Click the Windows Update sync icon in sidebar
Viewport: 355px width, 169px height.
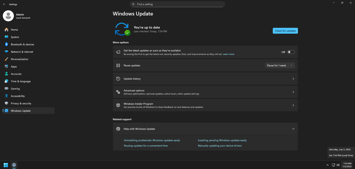tap(6, 111)
